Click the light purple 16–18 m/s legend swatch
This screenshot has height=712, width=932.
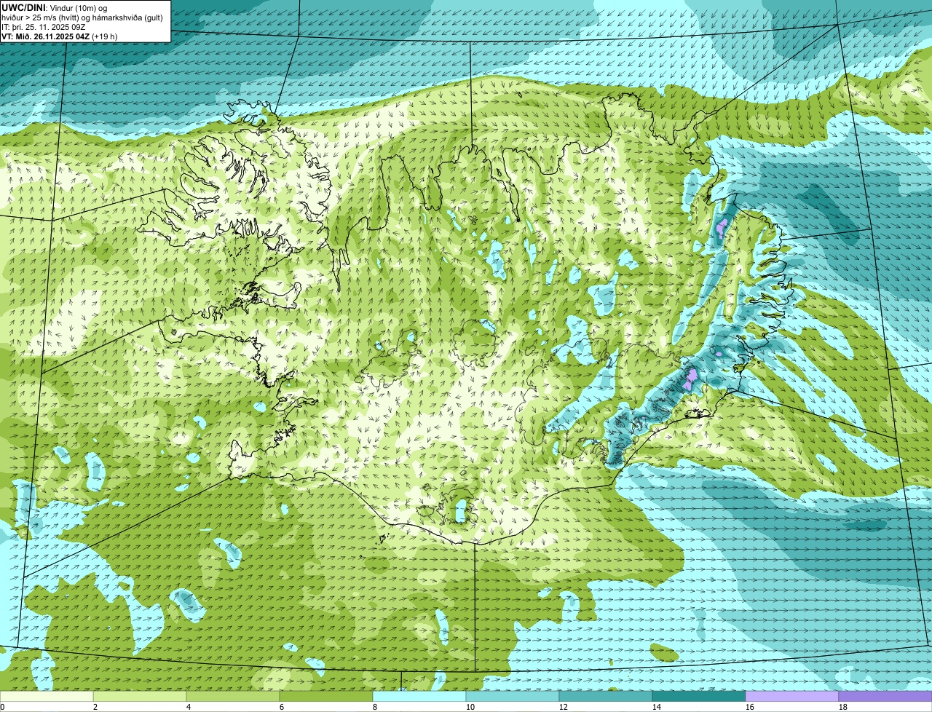click(x=792, y=697)
